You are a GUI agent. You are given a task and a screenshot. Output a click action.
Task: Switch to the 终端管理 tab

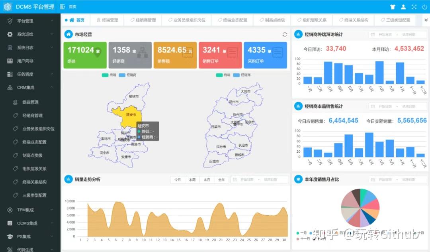[x=107, y=20]
